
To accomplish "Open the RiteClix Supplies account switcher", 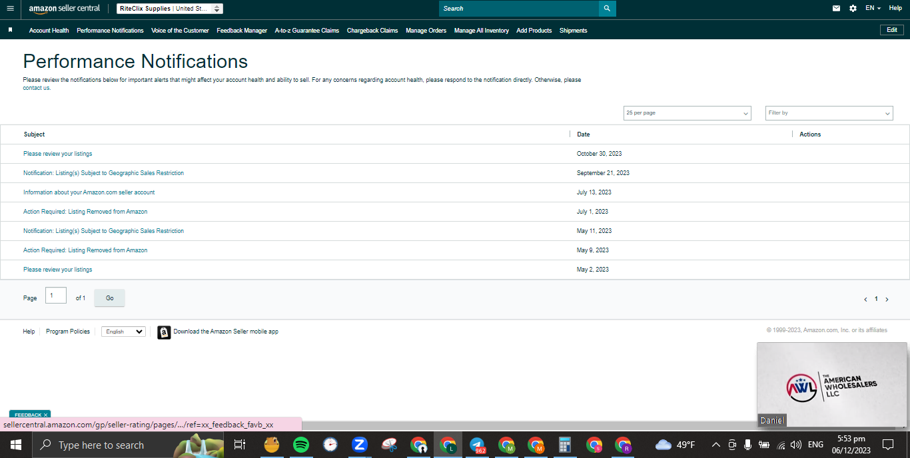I will (x=170, y=9).
